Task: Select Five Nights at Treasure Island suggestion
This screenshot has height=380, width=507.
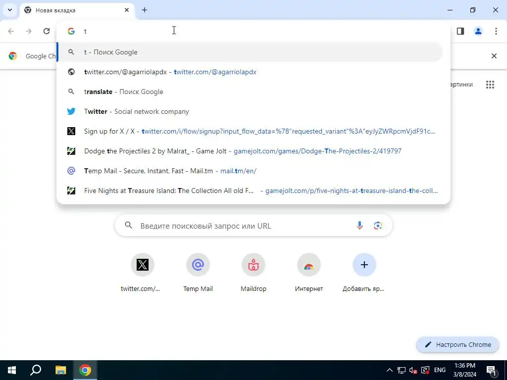Action: (x=250, y=190)
